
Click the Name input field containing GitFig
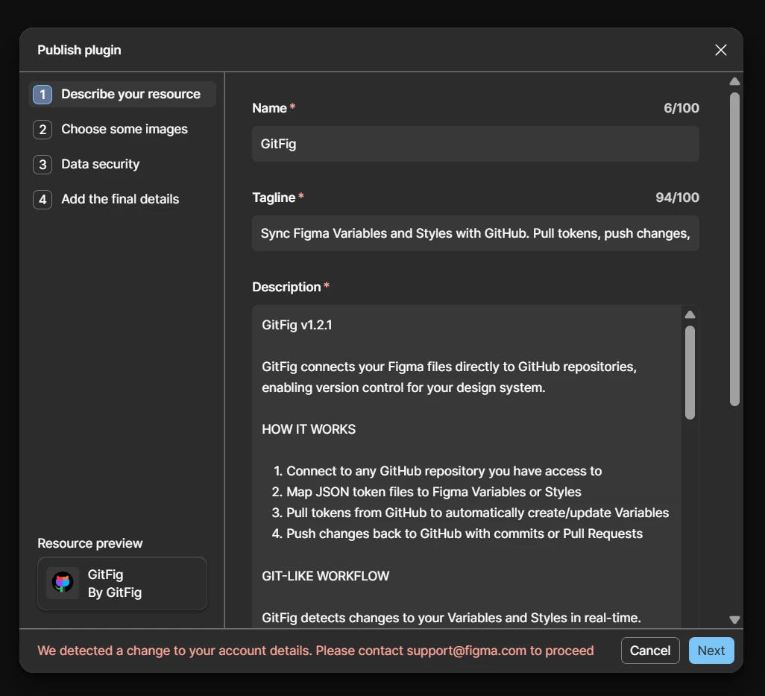coord(475,144)
